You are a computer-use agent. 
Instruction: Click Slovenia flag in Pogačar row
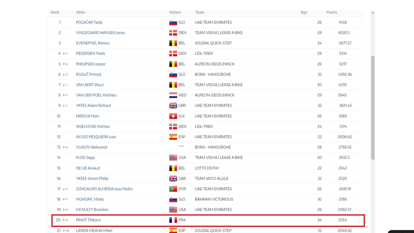coord(173,23)
